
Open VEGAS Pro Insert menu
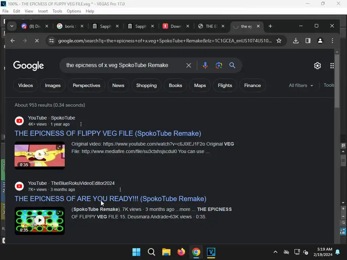pos(43,11)
